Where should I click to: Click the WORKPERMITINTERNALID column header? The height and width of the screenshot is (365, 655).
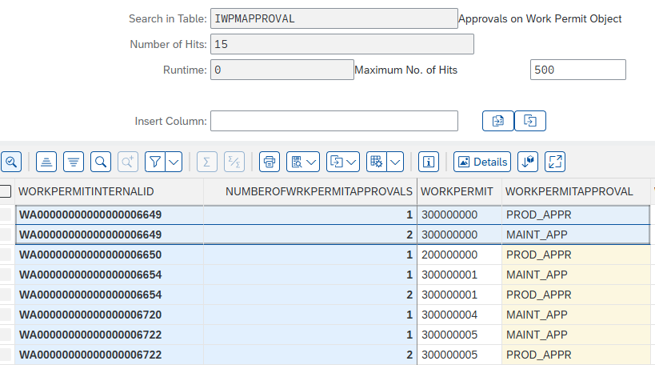pos(86,191)
